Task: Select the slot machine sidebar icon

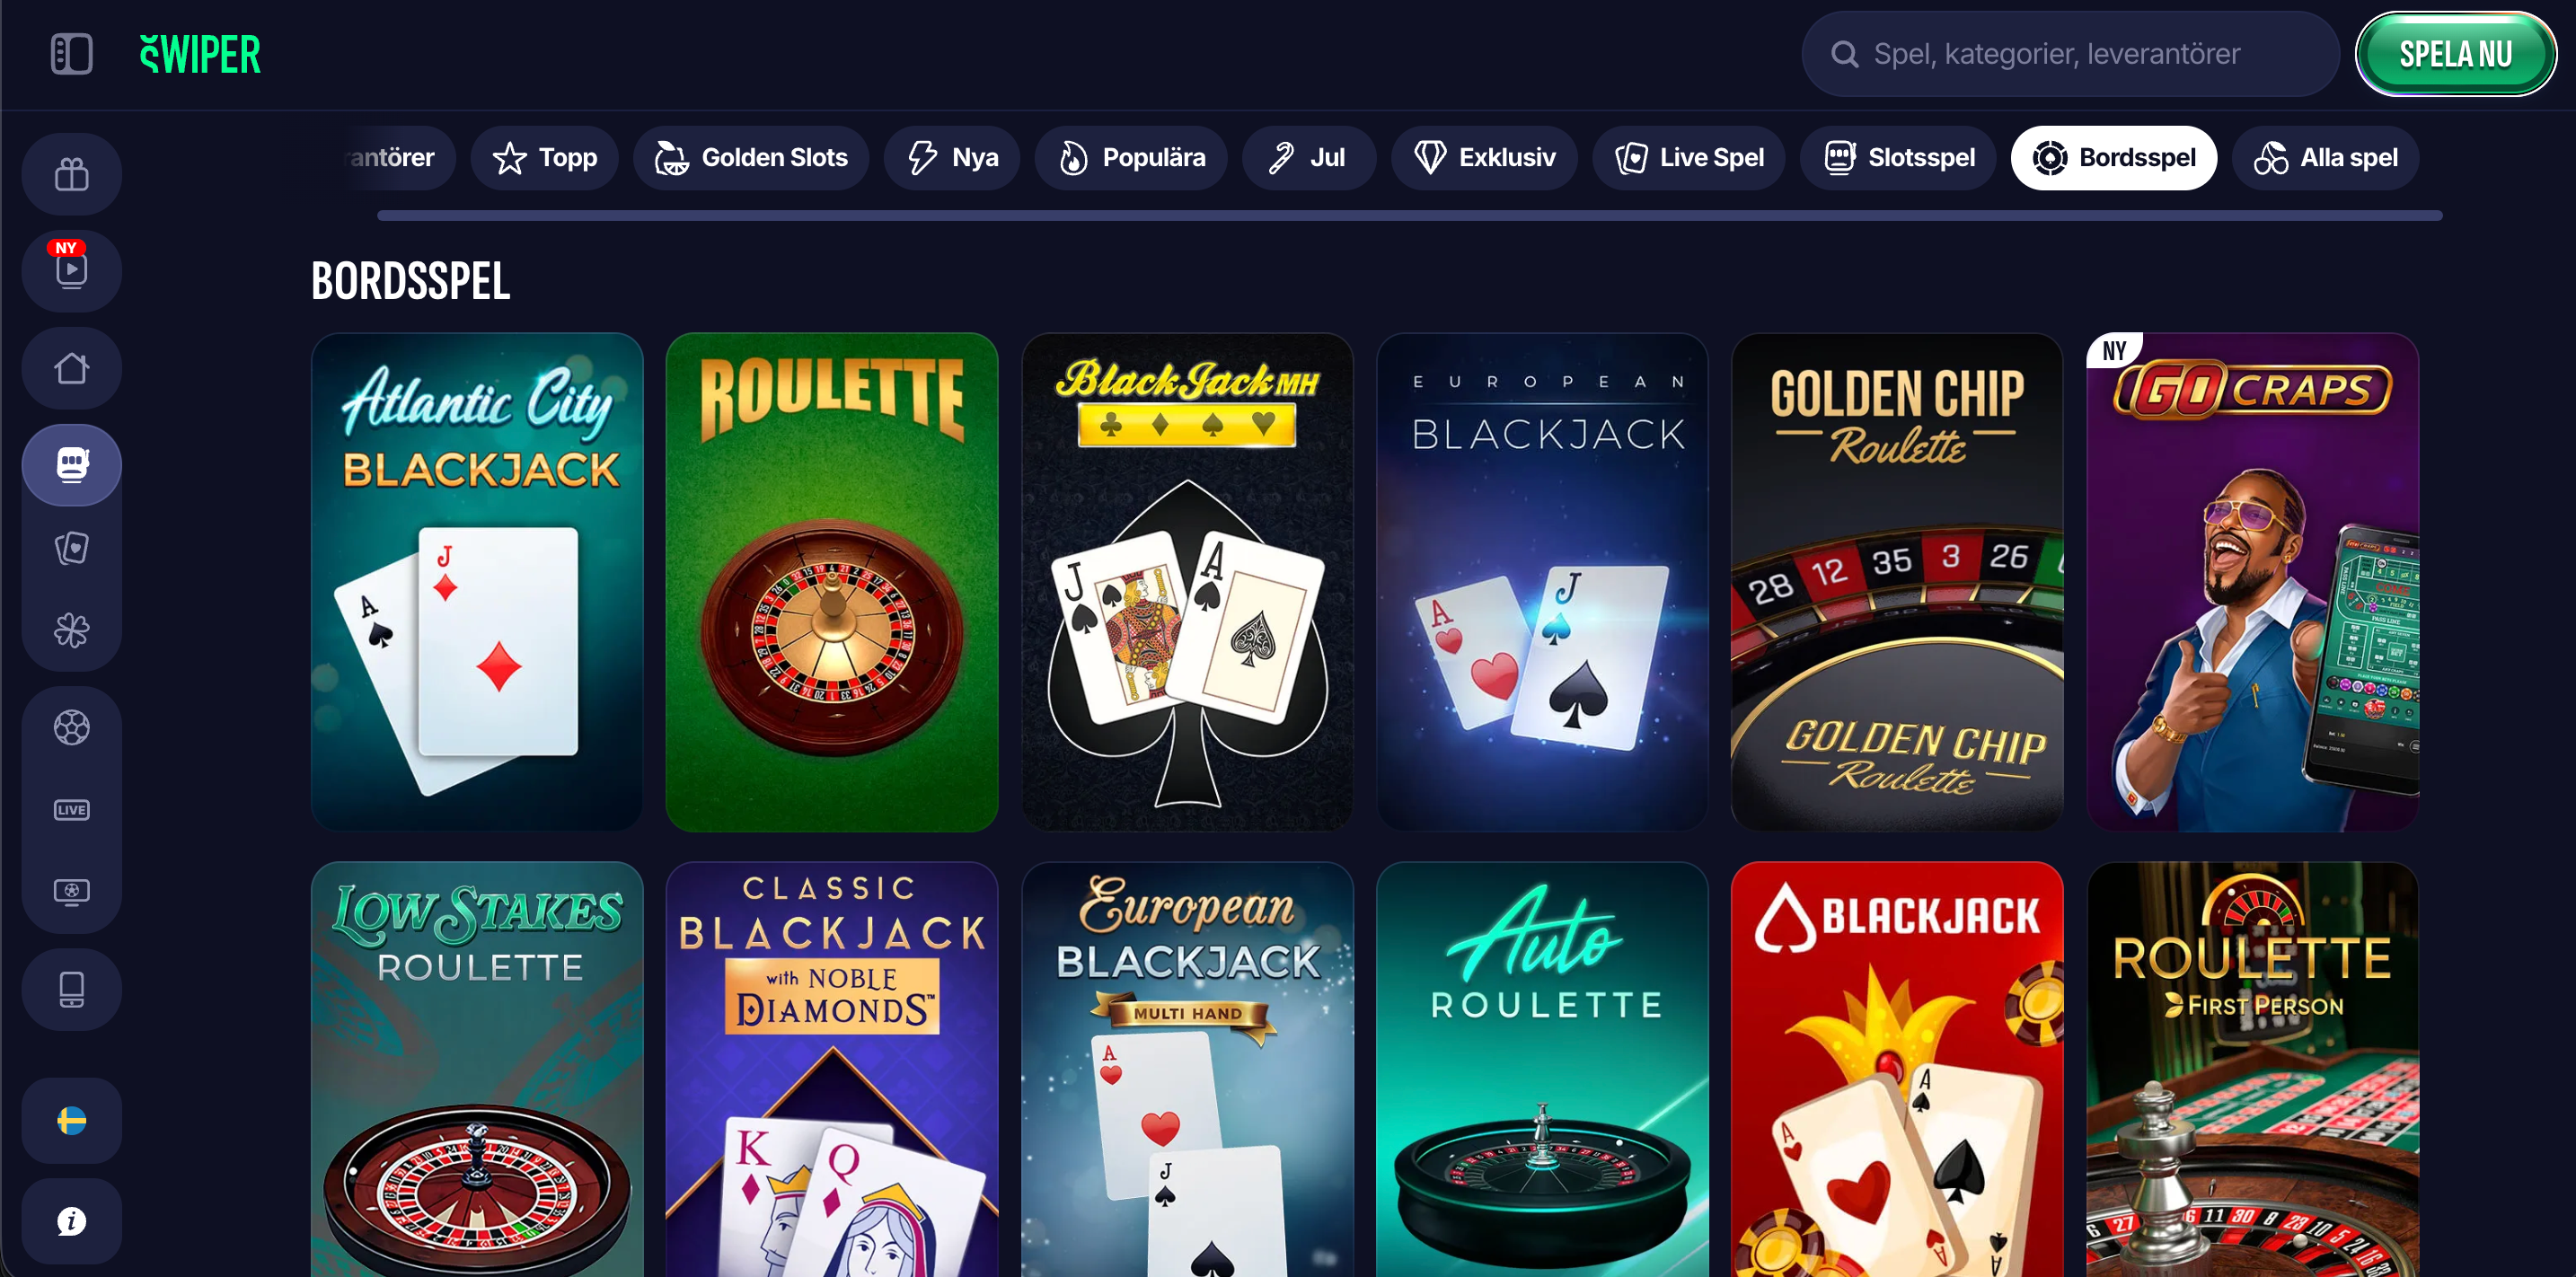Action: pyautogui.click(x=71, y=465)
